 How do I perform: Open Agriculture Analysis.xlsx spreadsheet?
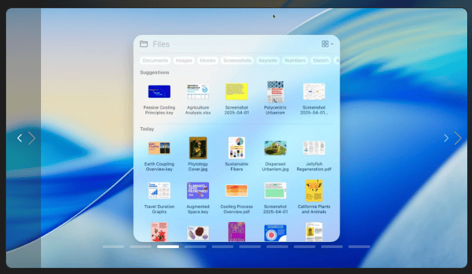point(198,92)
